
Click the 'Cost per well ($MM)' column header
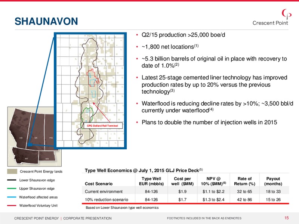(182, 181)
